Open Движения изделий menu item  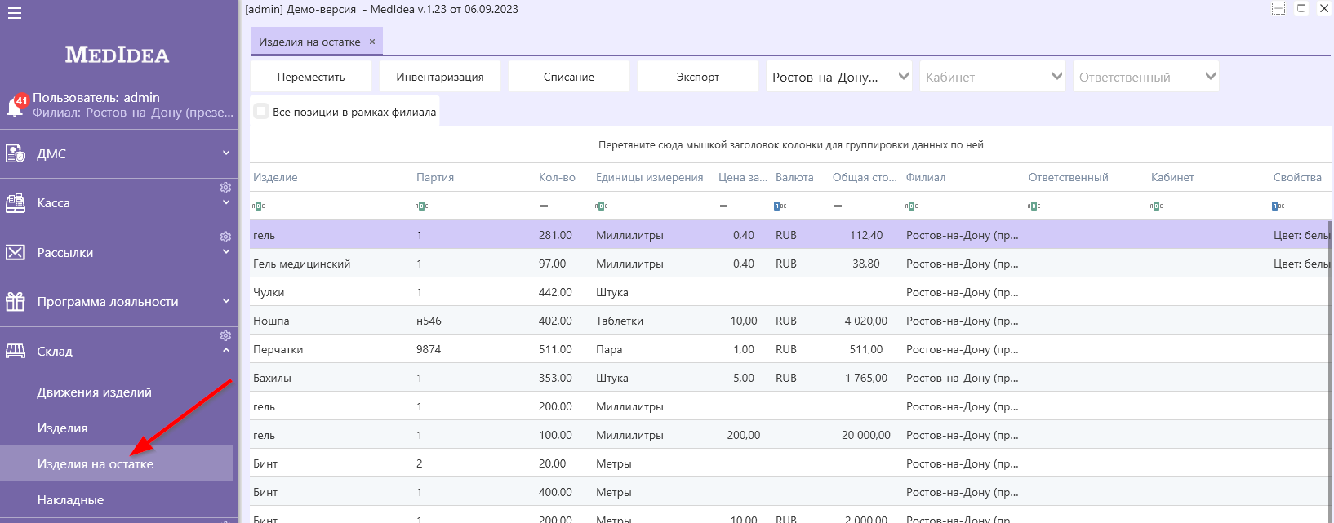point(94,392)
